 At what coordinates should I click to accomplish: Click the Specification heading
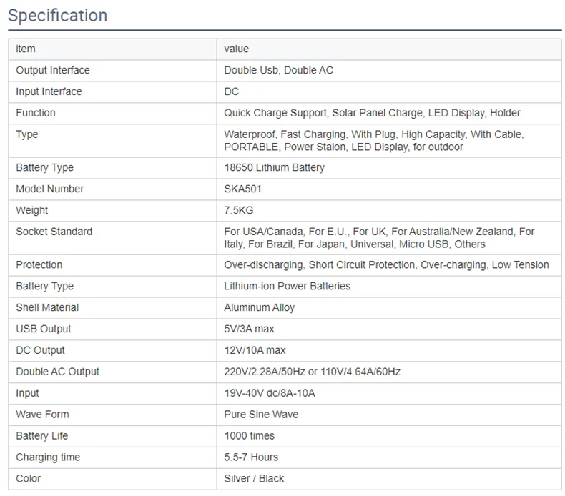click(58, 16)
